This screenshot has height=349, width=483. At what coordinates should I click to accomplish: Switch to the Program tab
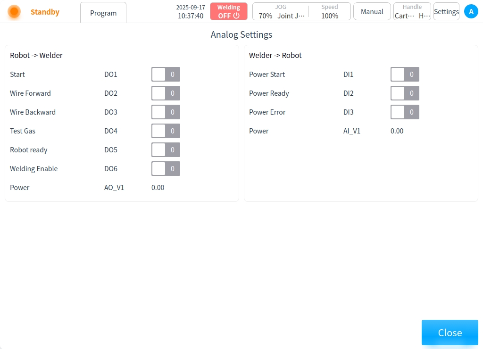click(x=103, y=13)
